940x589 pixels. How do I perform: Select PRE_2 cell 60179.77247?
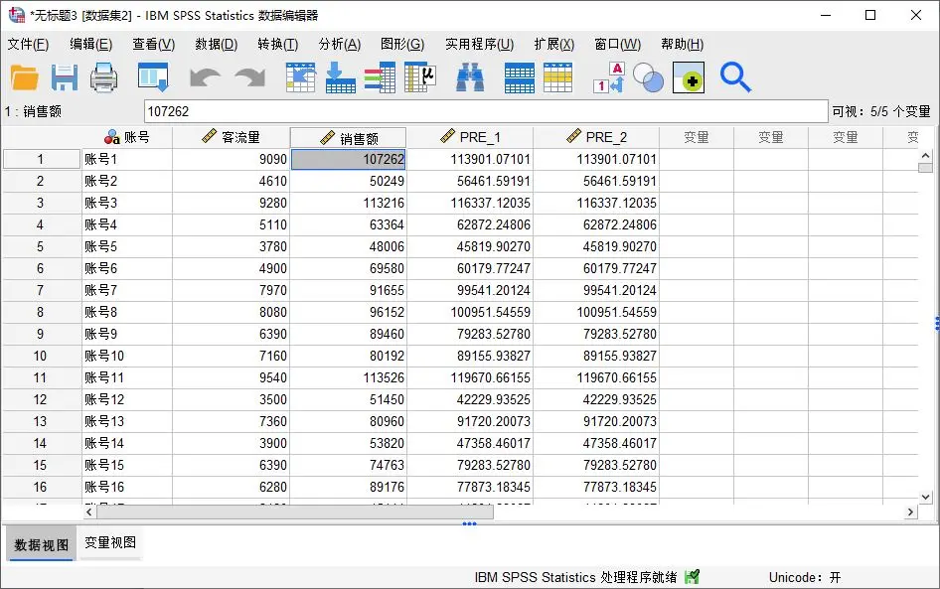coord(596,268)
